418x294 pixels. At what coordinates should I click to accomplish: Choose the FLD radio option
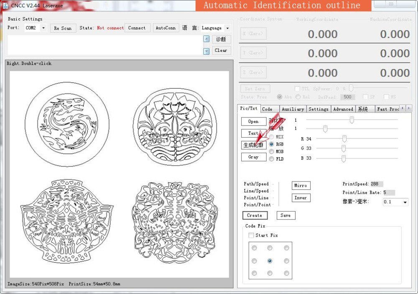click(x=272, y=159)
